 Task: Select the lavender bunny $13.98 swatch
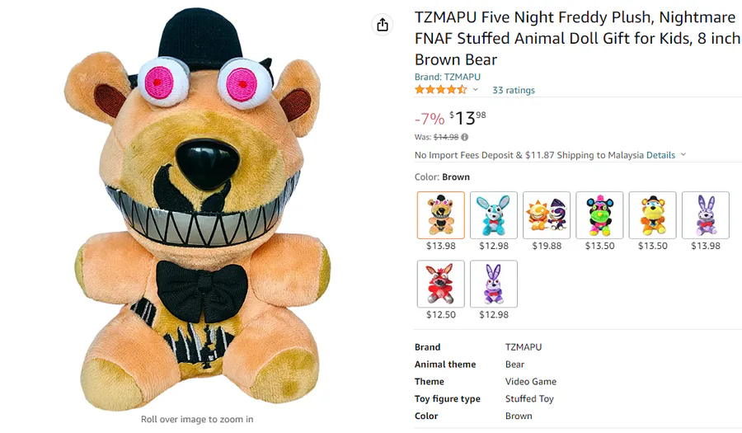coord(706,215)
